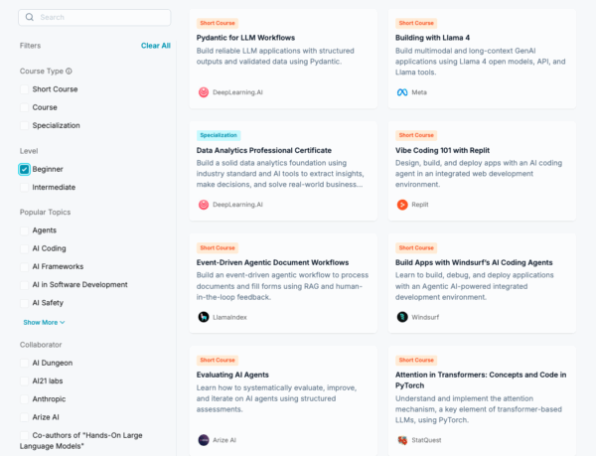Check AI in Software Development filter
This screenshot has width=596, height=456.
coord(24,284)
